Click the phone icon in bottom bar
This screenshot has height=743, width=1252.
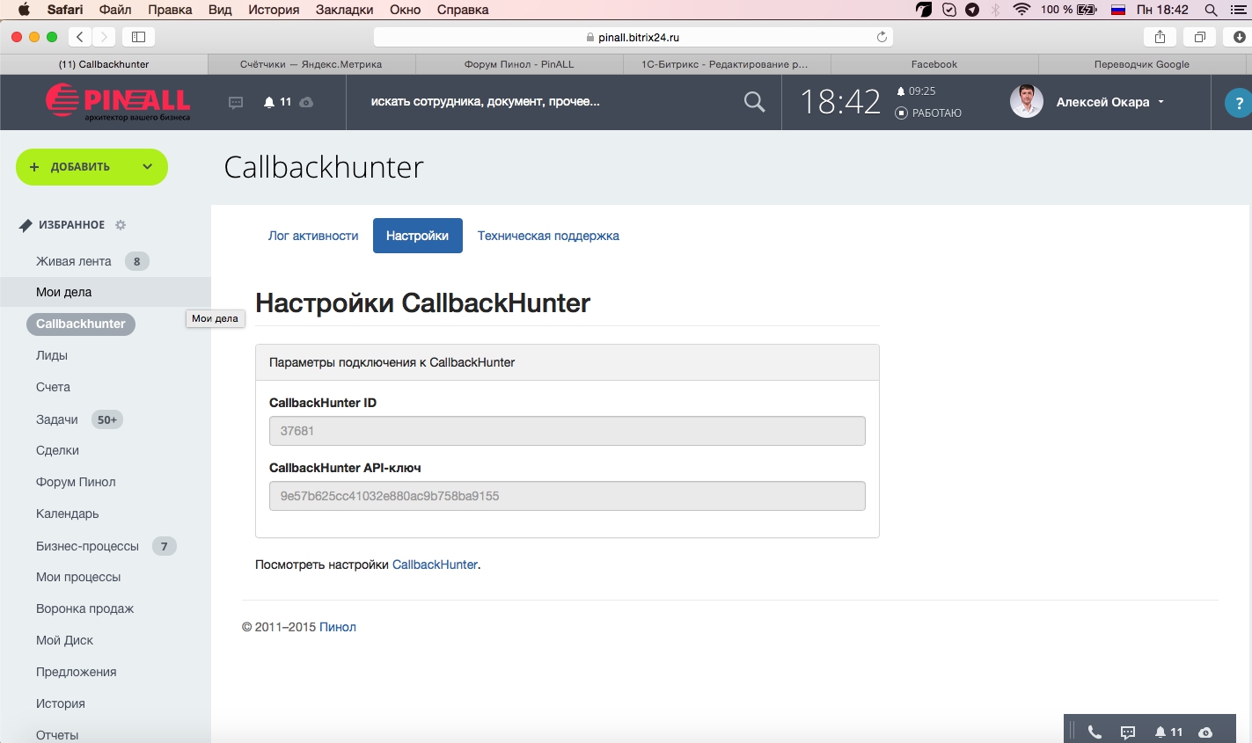tap(1095, 732)
